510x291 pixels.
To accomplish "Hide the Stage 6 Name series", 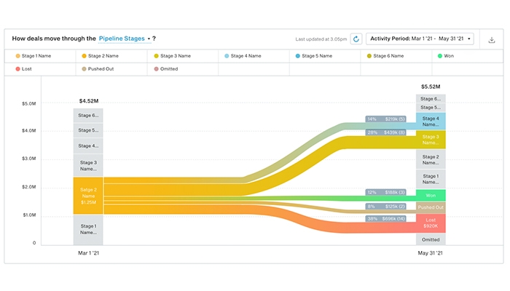I will click(391, 55).
